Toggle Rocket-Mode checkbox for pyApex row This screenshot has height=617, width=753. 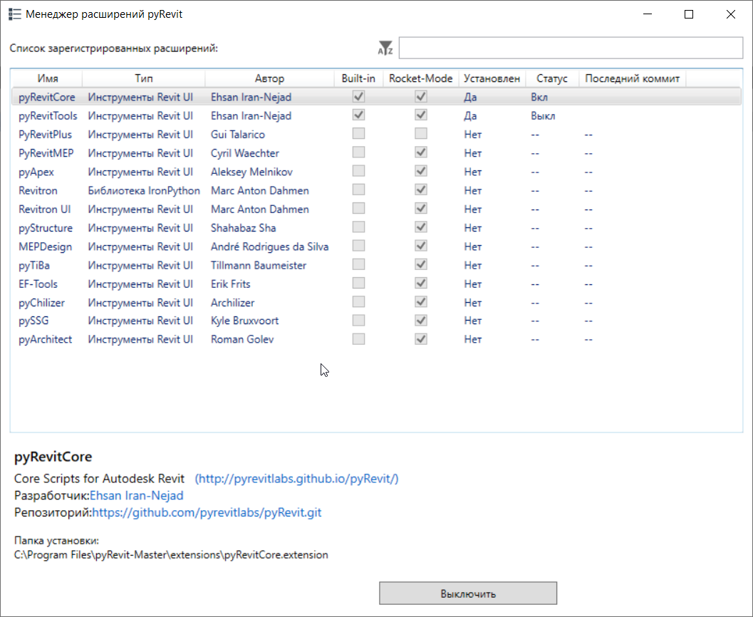tap(421, 172)
